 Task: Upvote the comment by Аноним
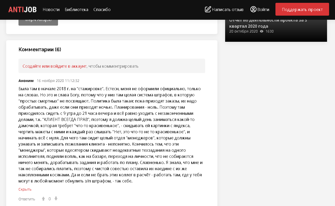point(43,199)
